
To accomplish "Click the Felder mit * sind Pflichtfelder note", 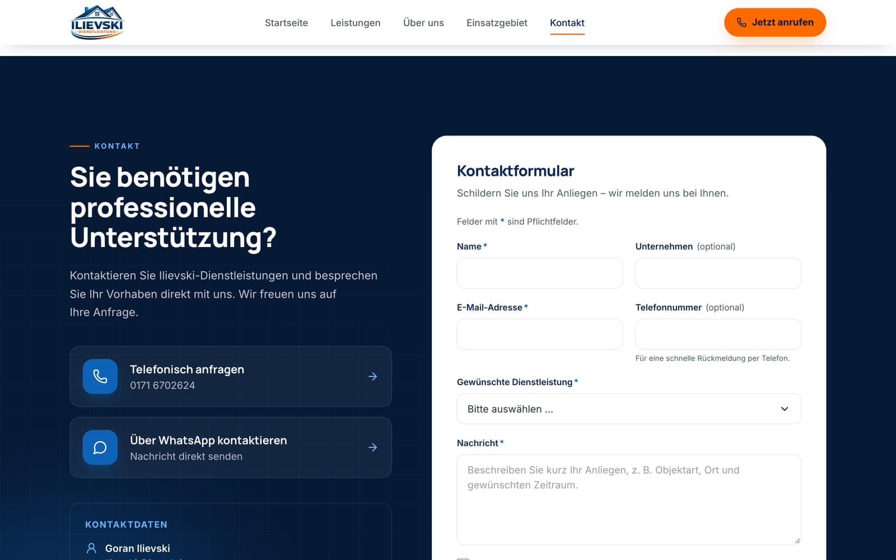I will [x=517, y=222].
